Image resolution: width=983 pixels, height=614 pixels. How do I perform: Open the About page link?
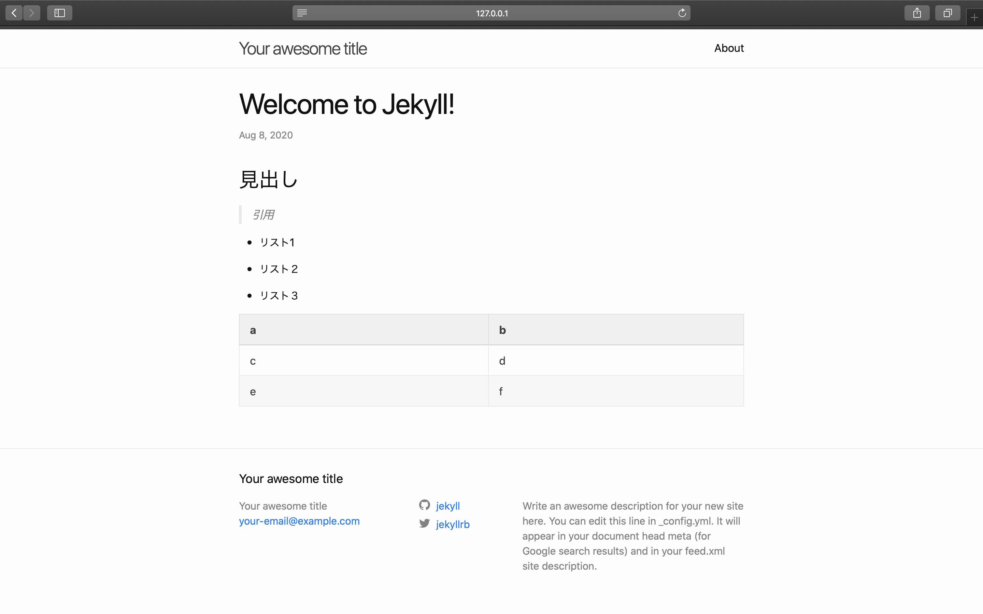pyautogui.click(x=729, y=48)
